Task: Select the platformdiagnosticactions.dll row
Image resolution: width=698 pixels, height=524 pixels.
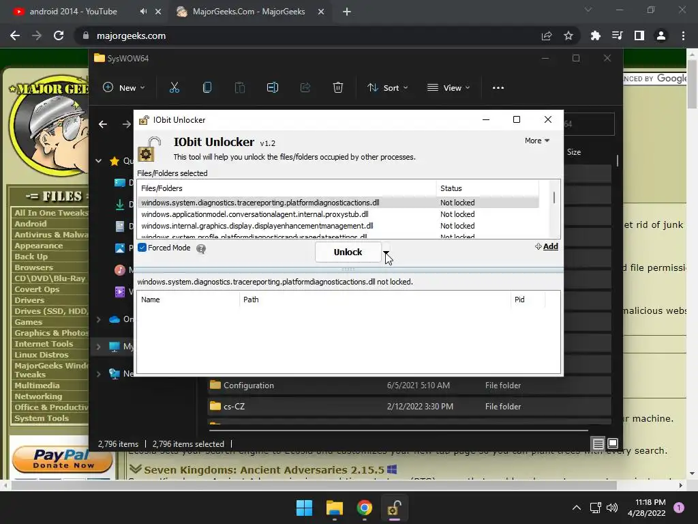Action: tap(338, 203)
